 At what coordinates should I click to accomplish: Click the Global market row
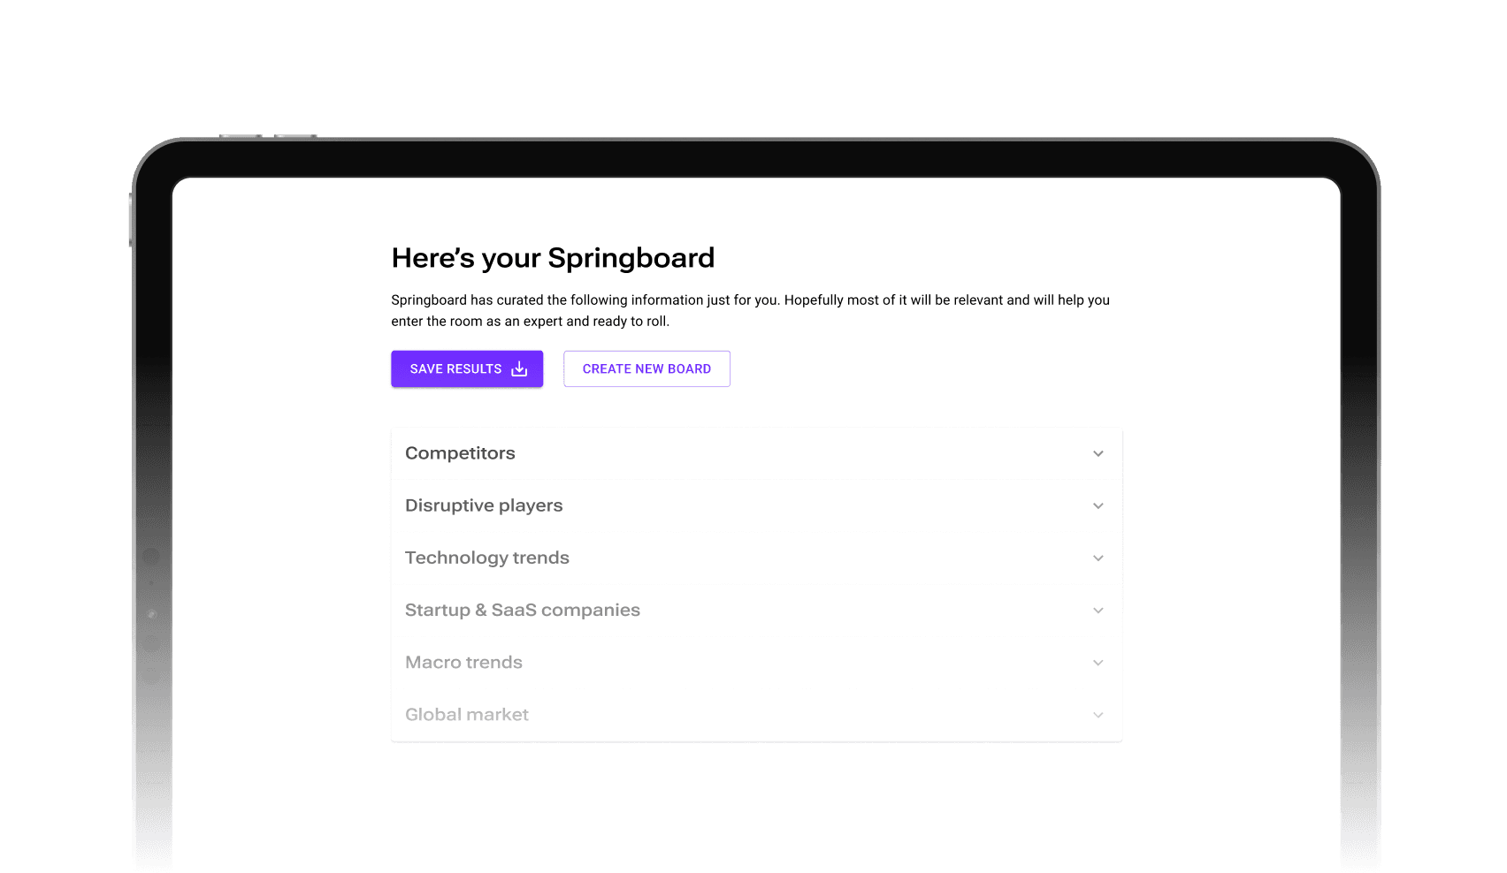tap(755, 714)
